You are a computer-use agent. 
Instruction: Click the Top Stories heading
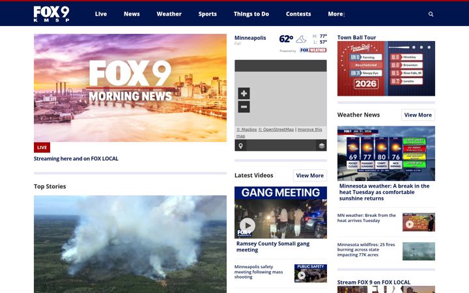click(50, 186)
